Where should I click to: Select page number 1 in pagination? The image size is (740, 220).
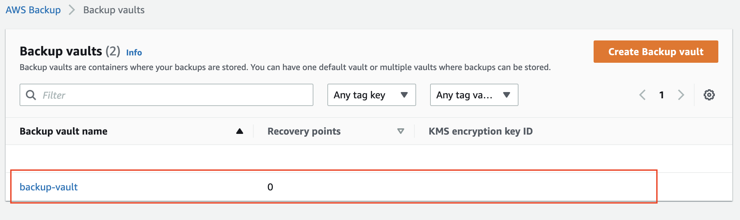pos(661,95)
